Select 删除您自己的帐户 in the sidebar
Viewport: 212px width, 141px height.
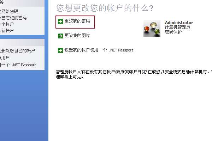pos(17,51)
